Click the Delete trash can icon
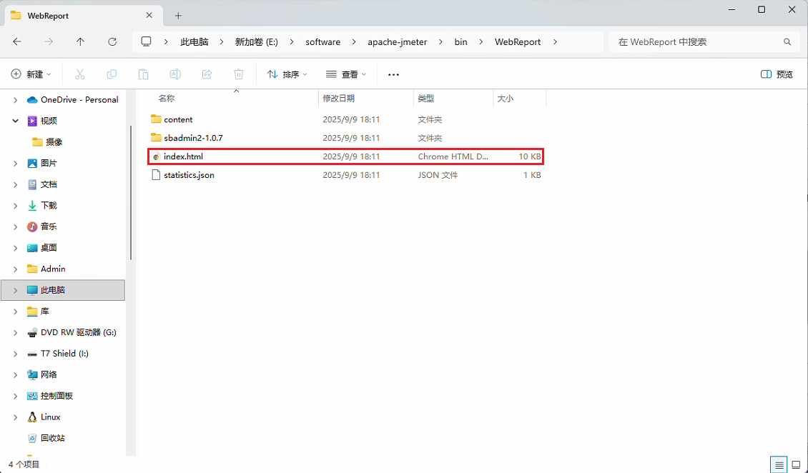The height and width of the screenshot is (473, 808). (x=239, y=74)
